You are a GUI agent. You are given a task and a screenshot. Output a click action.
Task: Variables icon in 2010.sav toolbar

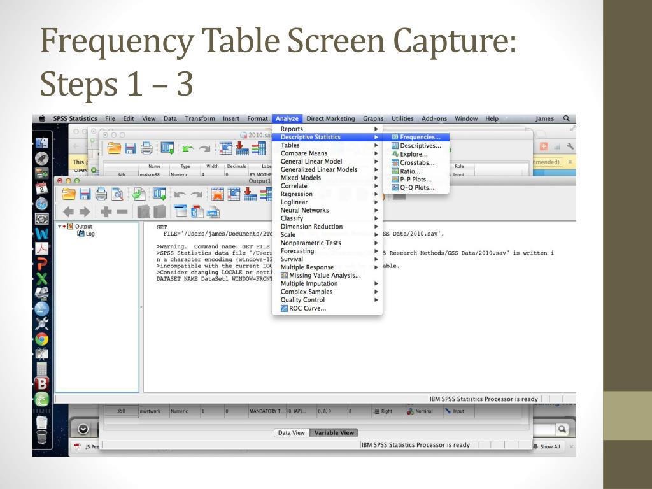pos(259,148)
